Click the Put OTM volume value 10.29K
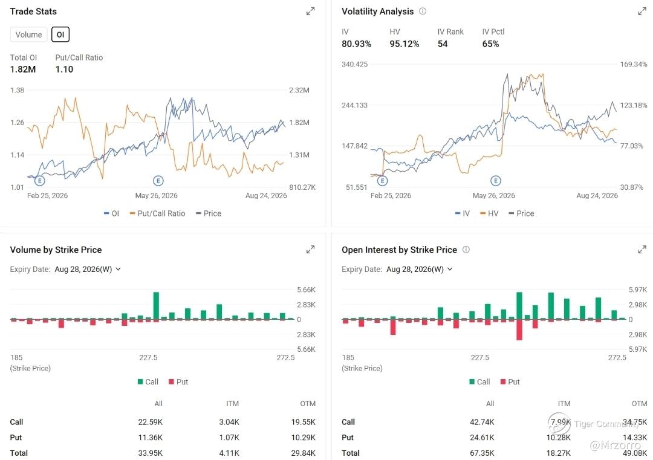 303,438
